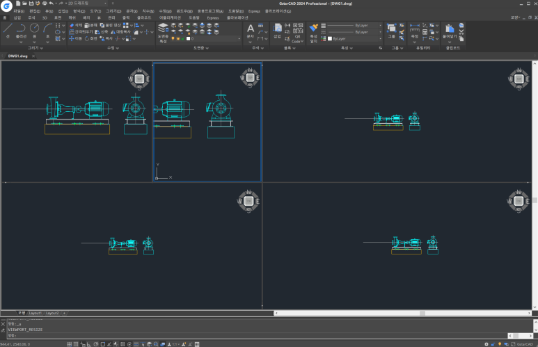This screenshot has height=347, width=538.
Task: Click the New file icon in quick access toolbar
Action: point(18,3)
